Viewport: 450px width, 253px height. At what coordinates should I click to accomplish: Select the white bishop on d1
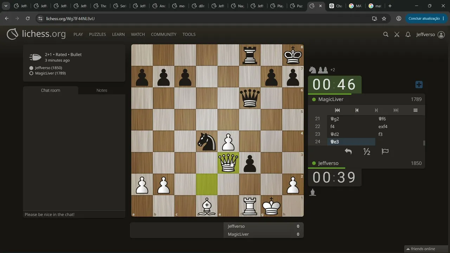click(x=207, y=206)
